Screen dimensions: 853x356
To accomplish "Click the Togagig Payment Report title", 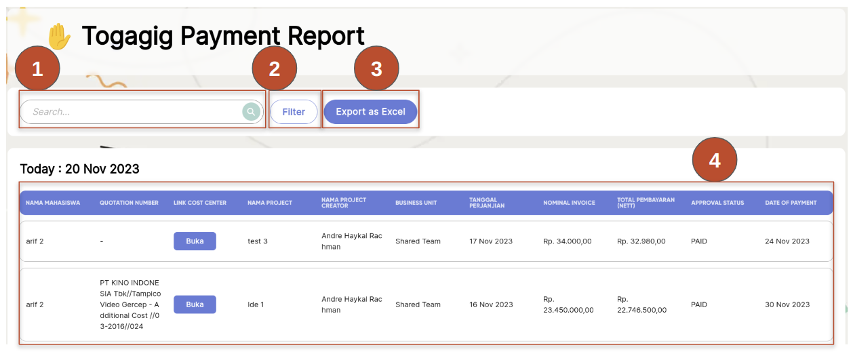I will click(x=223, y=36).
